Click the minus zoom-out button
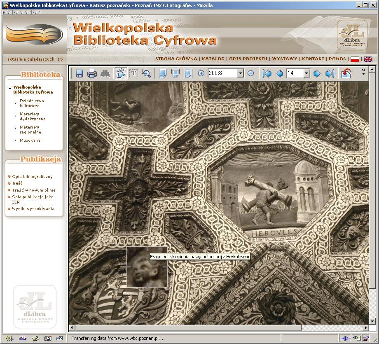The height and width of the screenshot is (344, 379). 250,73
